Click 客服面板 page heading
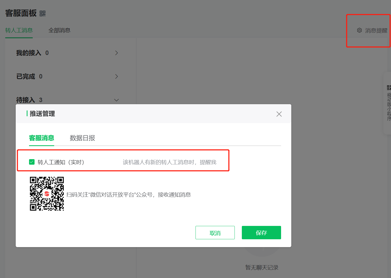391x278 pixels. (21, 13)
